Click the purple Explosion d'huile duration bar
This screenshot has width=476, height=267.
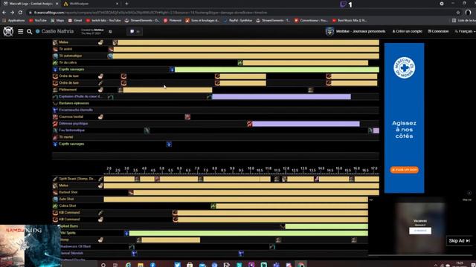click(281, 96)
